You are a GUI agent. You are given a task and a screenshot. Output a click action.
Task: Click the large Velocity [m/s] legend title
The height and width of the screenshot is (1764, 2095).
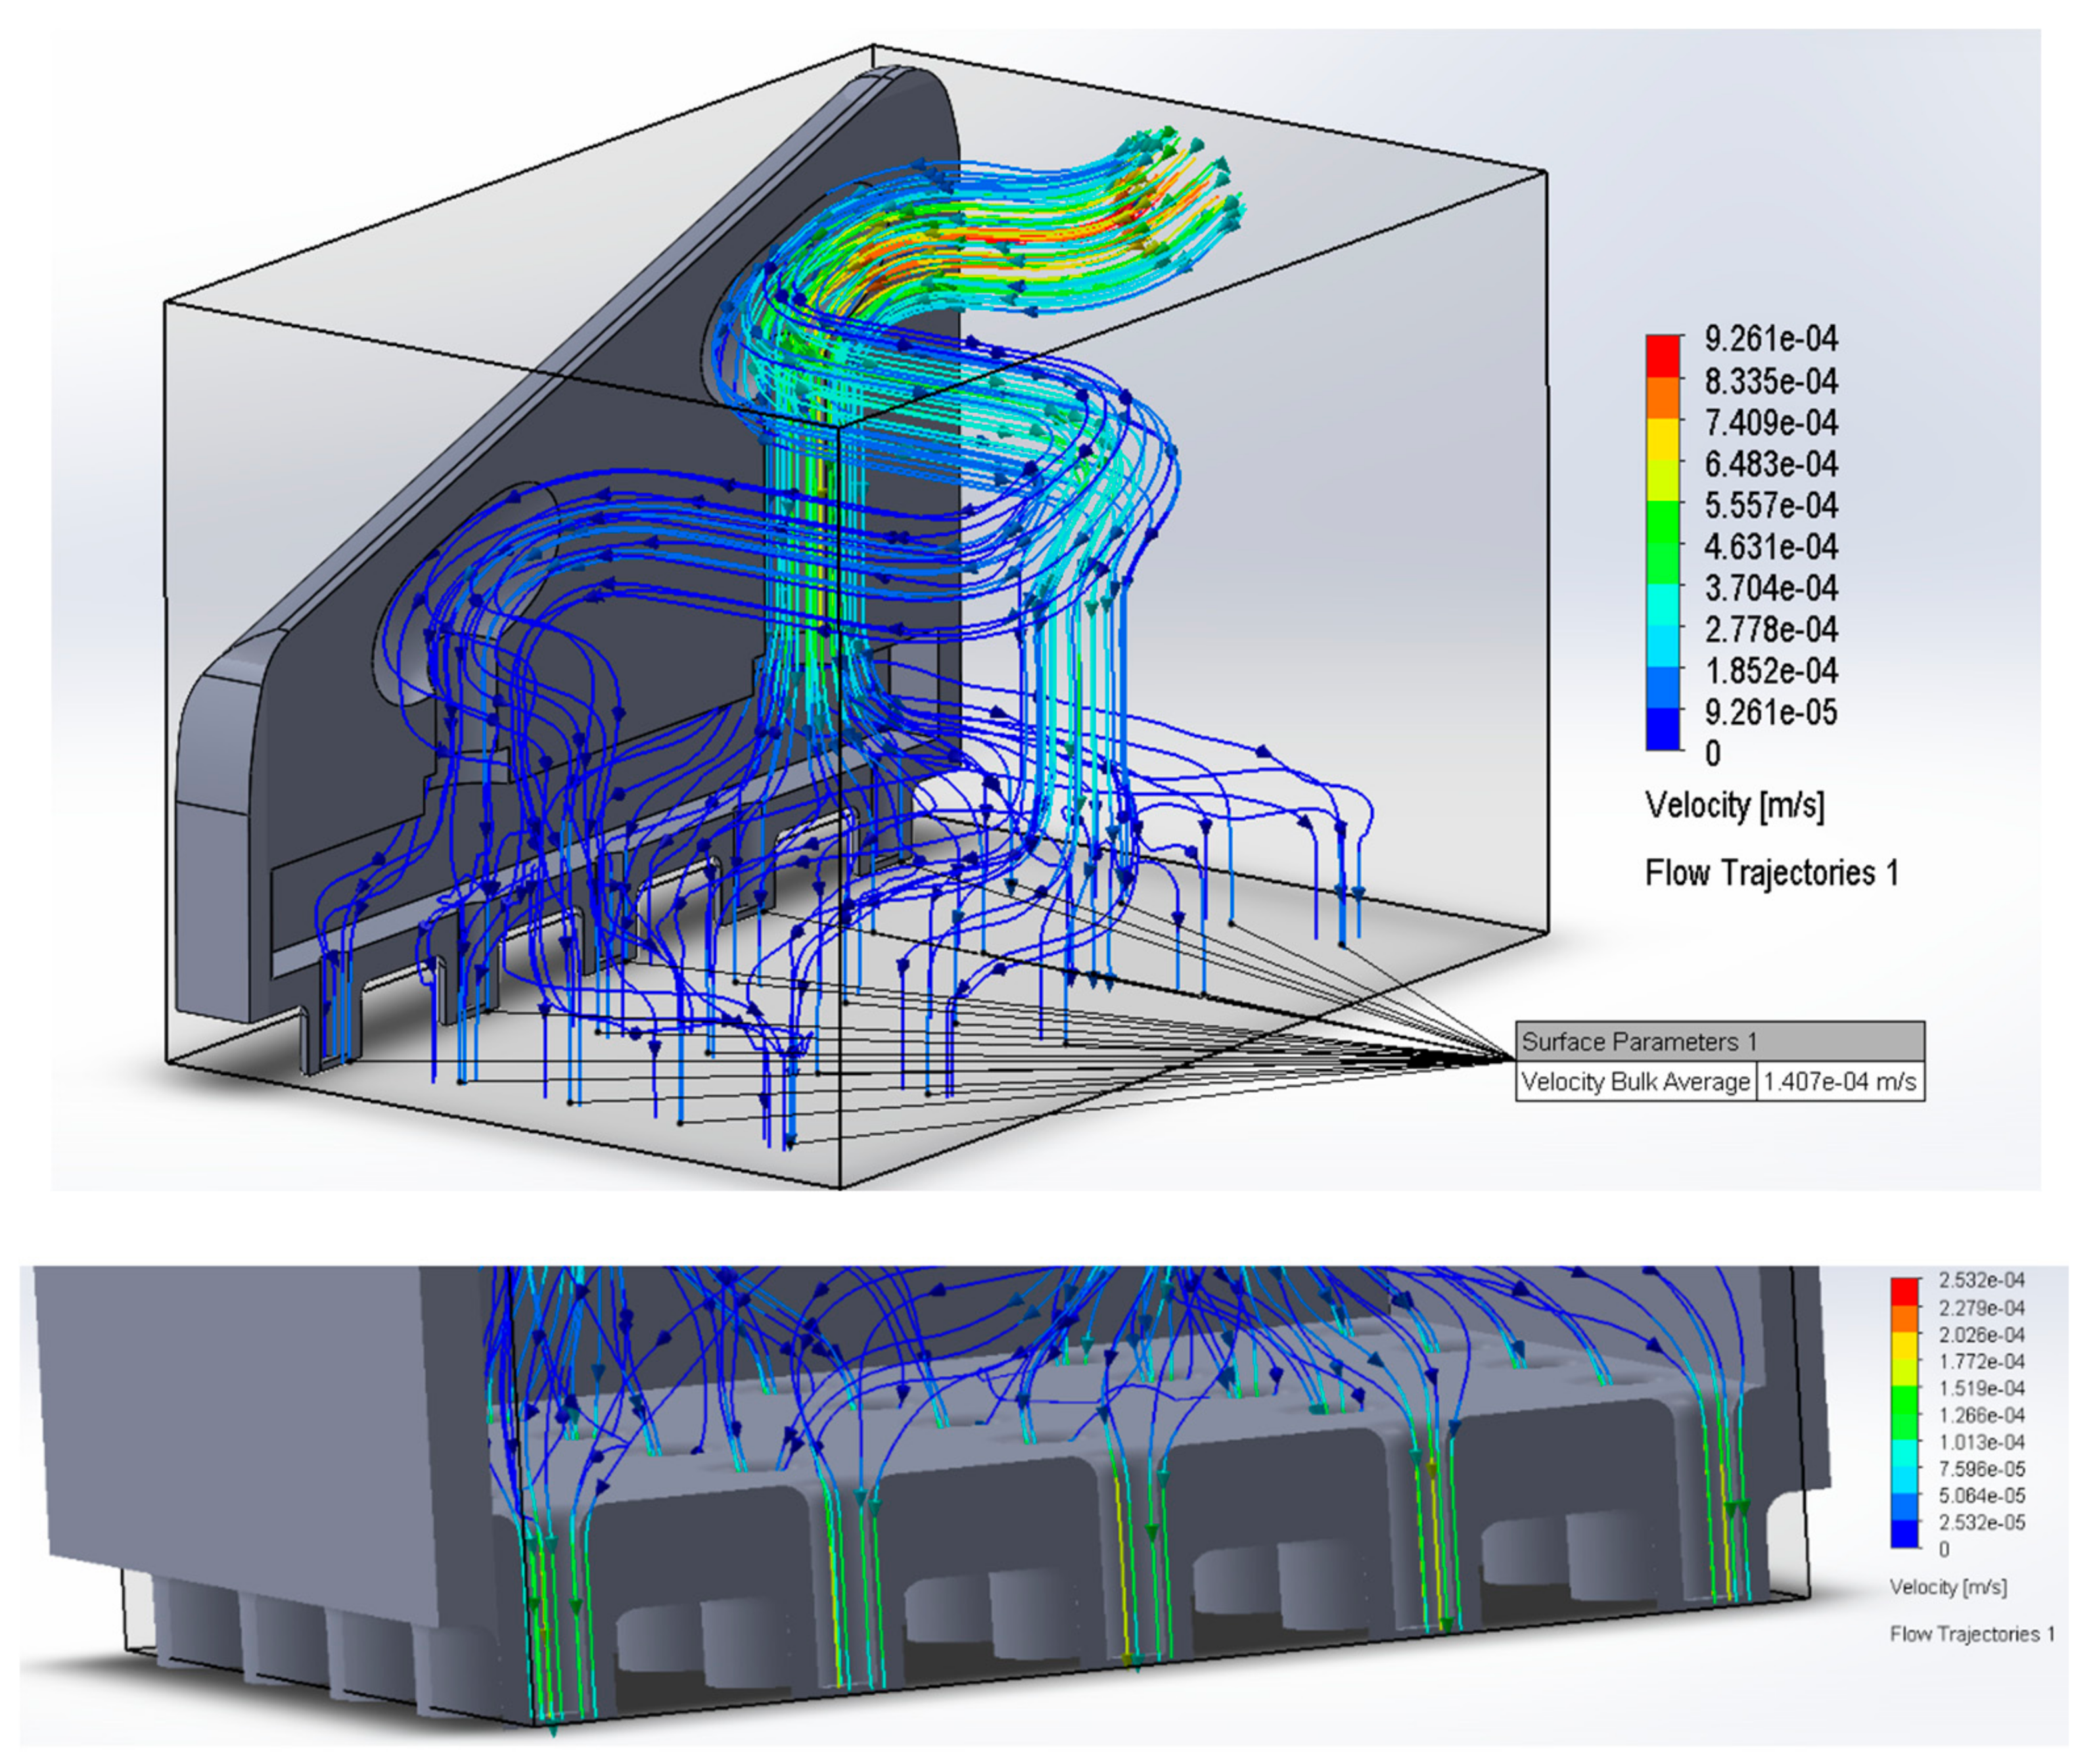[x=1735, y=805]
